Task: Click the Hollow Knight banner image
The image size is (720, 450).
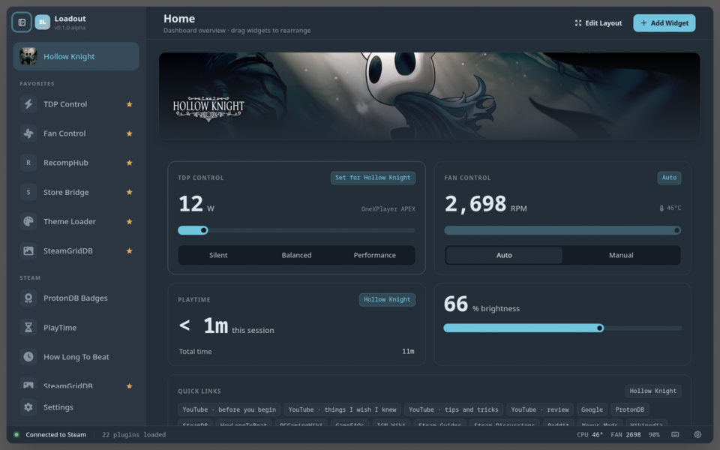Action: point(429,96)
